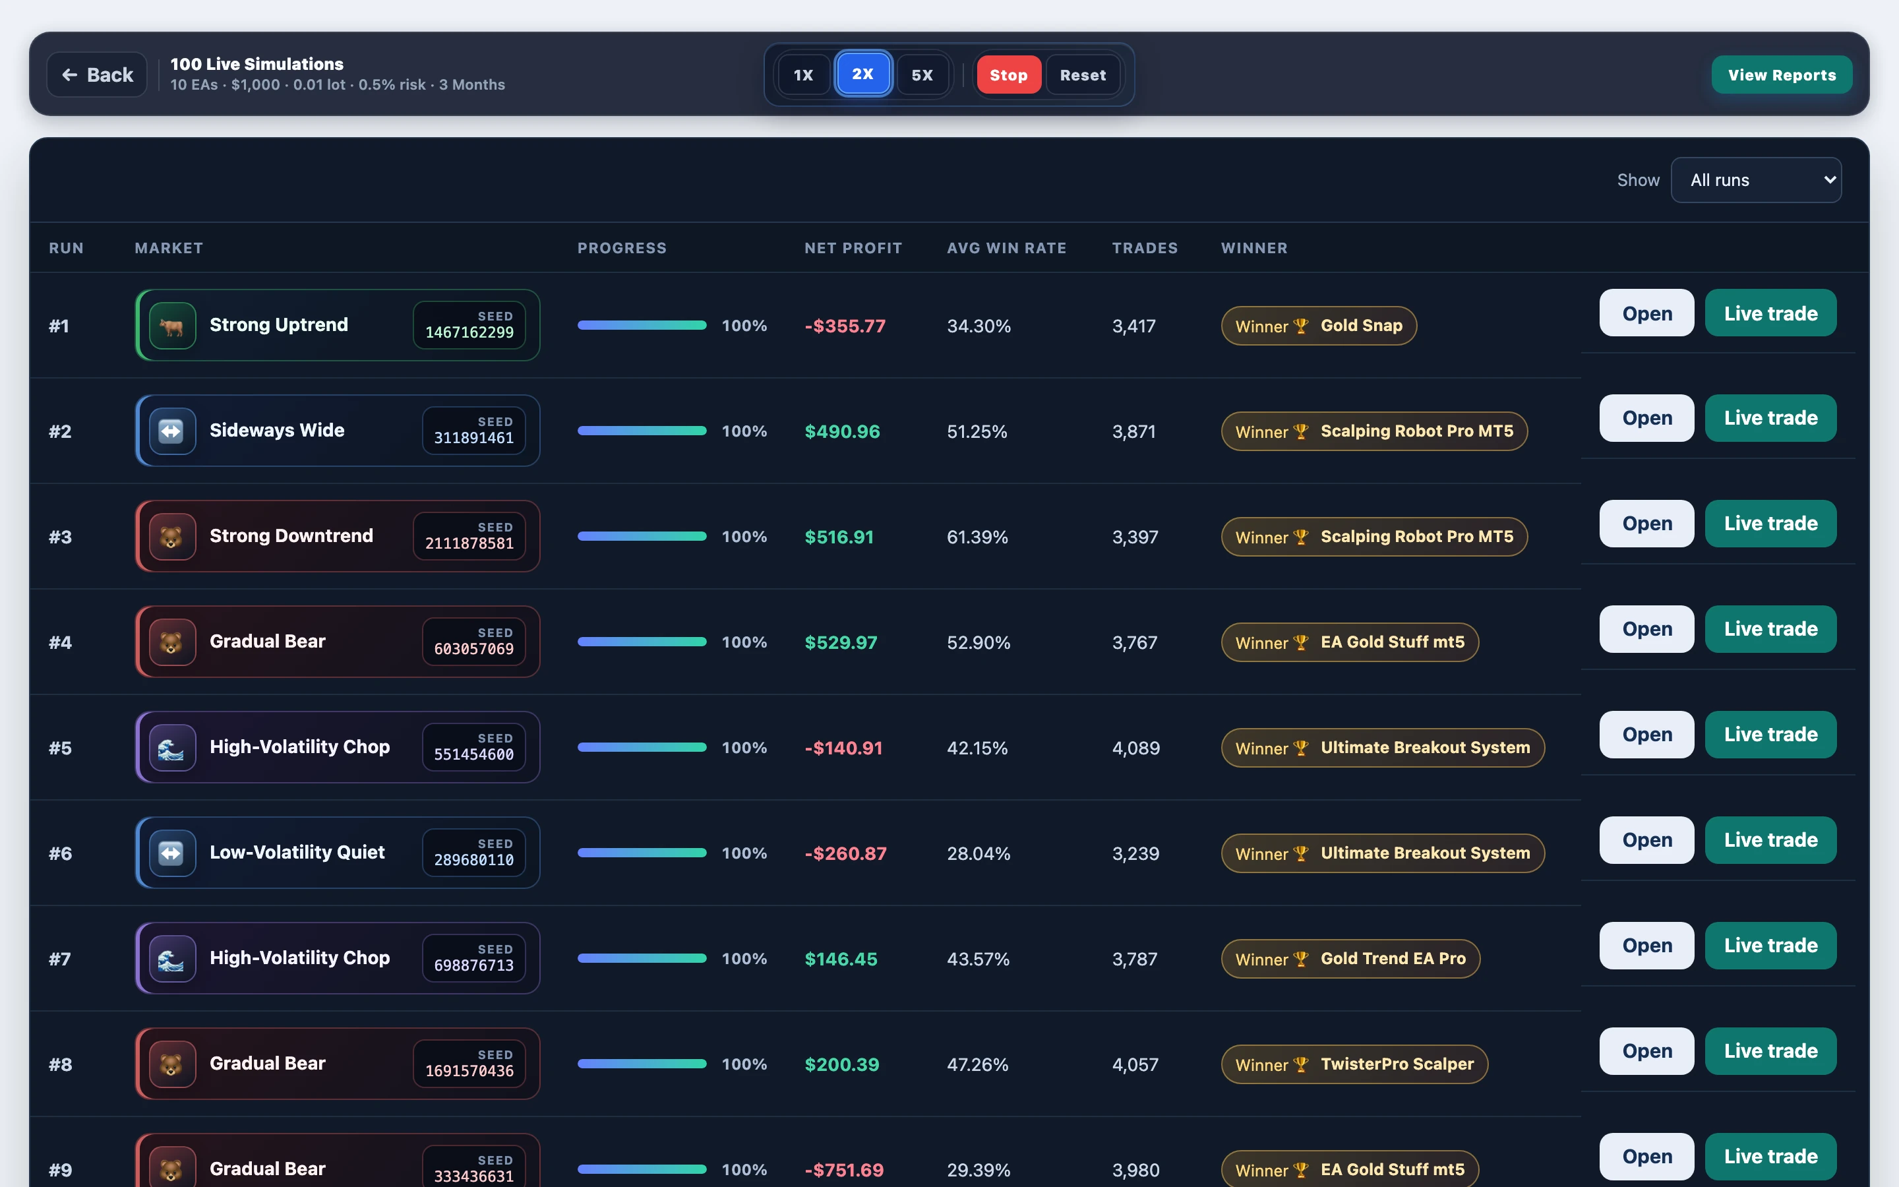Click the bear icon in run #4 Gradual Bear
Screen dimensions: 1899x1187
[x=172, y=642]
